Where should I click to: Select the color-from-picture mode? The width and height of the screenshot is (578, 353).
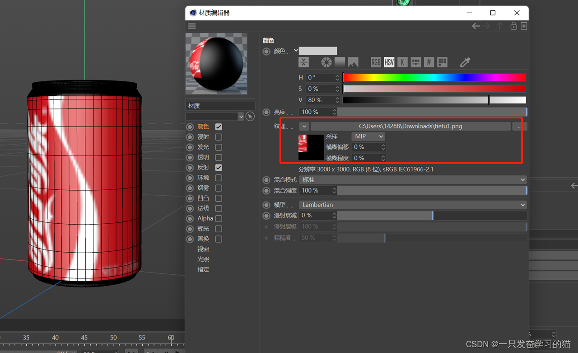(353, 62)
